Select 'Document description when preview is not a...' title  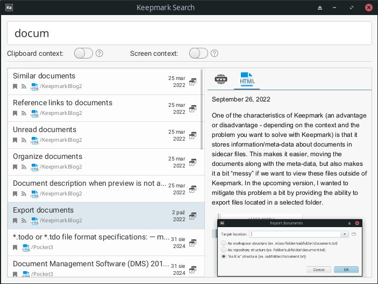tap(90, 183)
